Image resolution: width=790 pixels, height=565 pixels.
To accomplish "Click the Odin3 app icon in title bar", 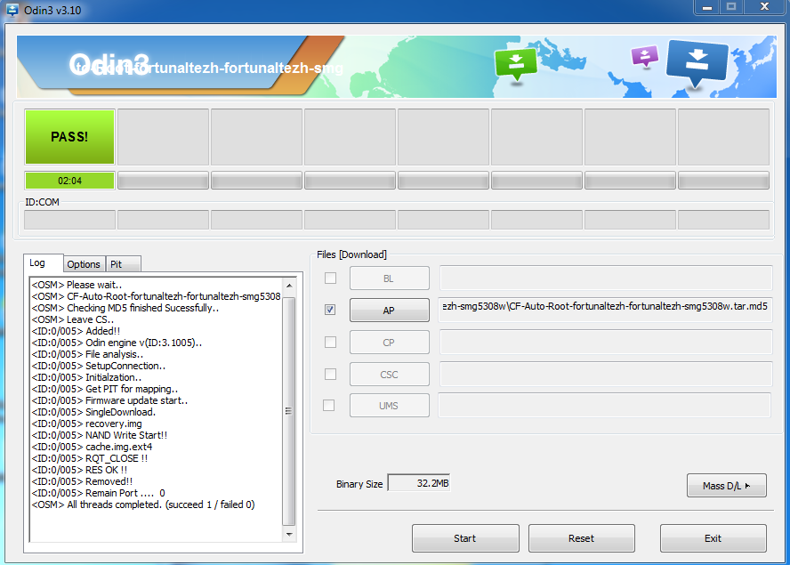I will [12, 10].
